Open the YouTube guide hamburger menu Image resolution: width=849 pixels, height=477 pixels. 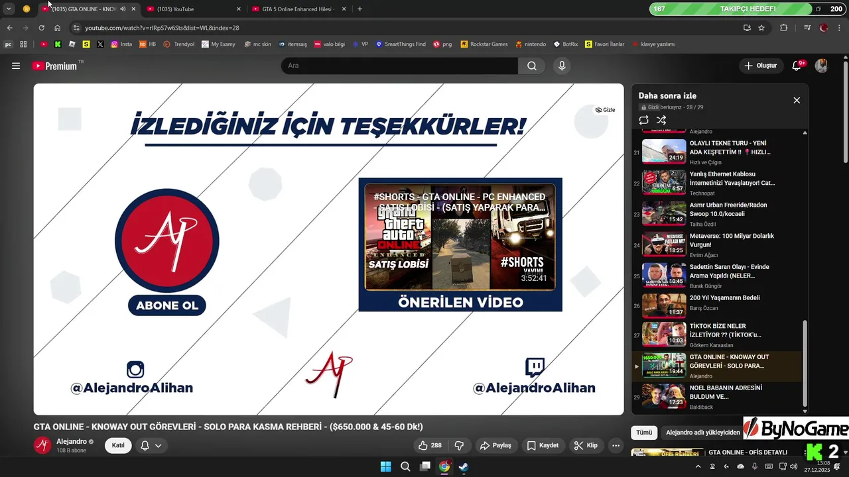(16, 66)
